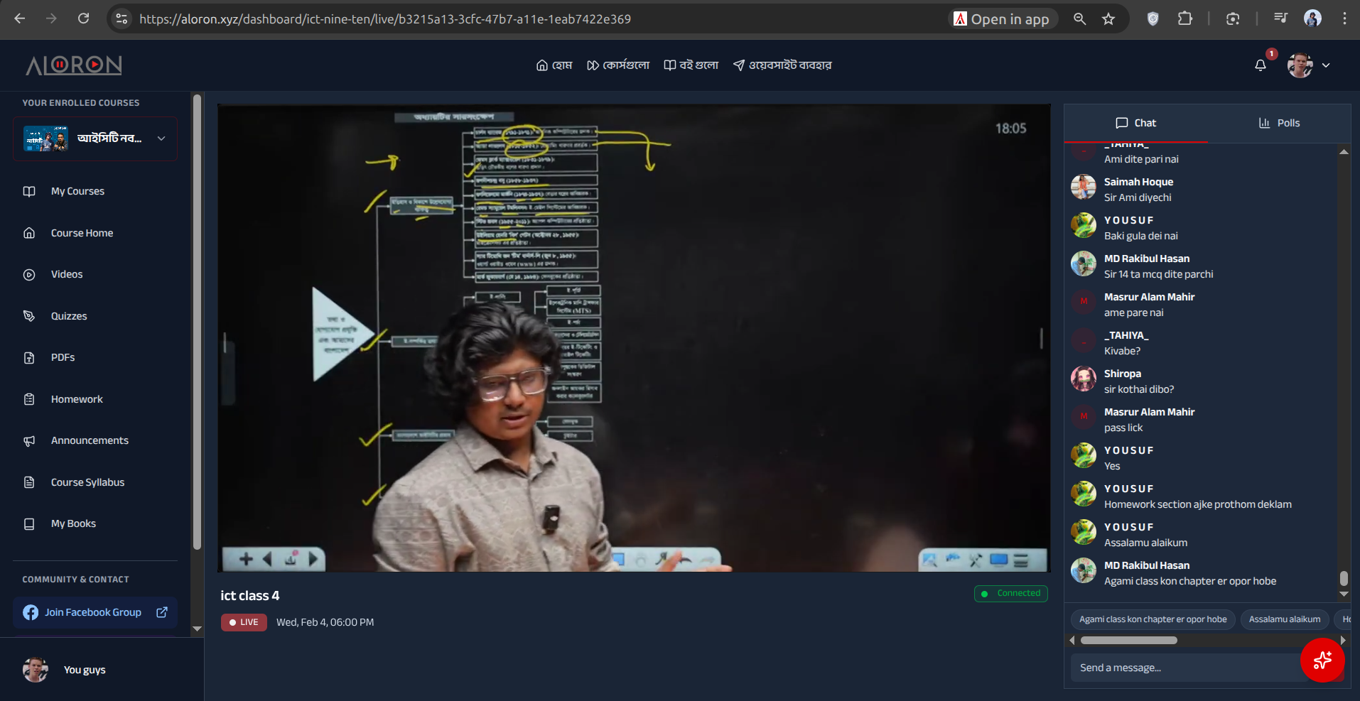Open Homework section

[77, 399]
